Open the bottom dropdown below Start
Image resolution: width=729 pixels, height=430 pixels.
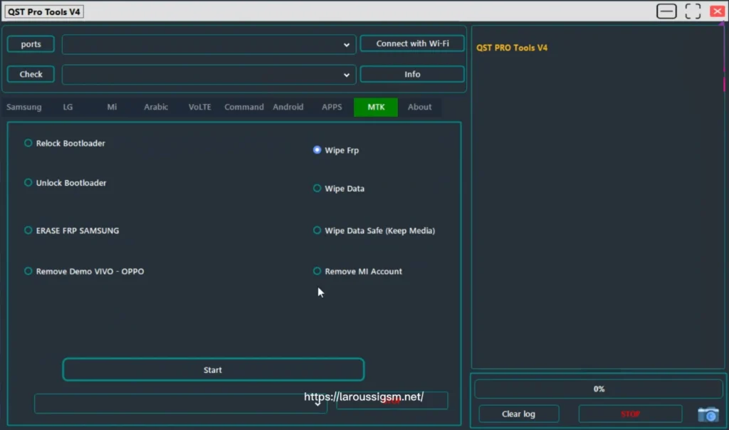(x=180, y=404)
